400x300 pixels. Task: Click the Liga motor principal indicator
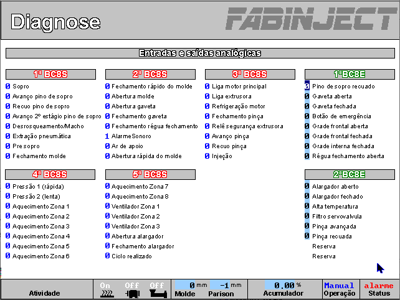207,87
